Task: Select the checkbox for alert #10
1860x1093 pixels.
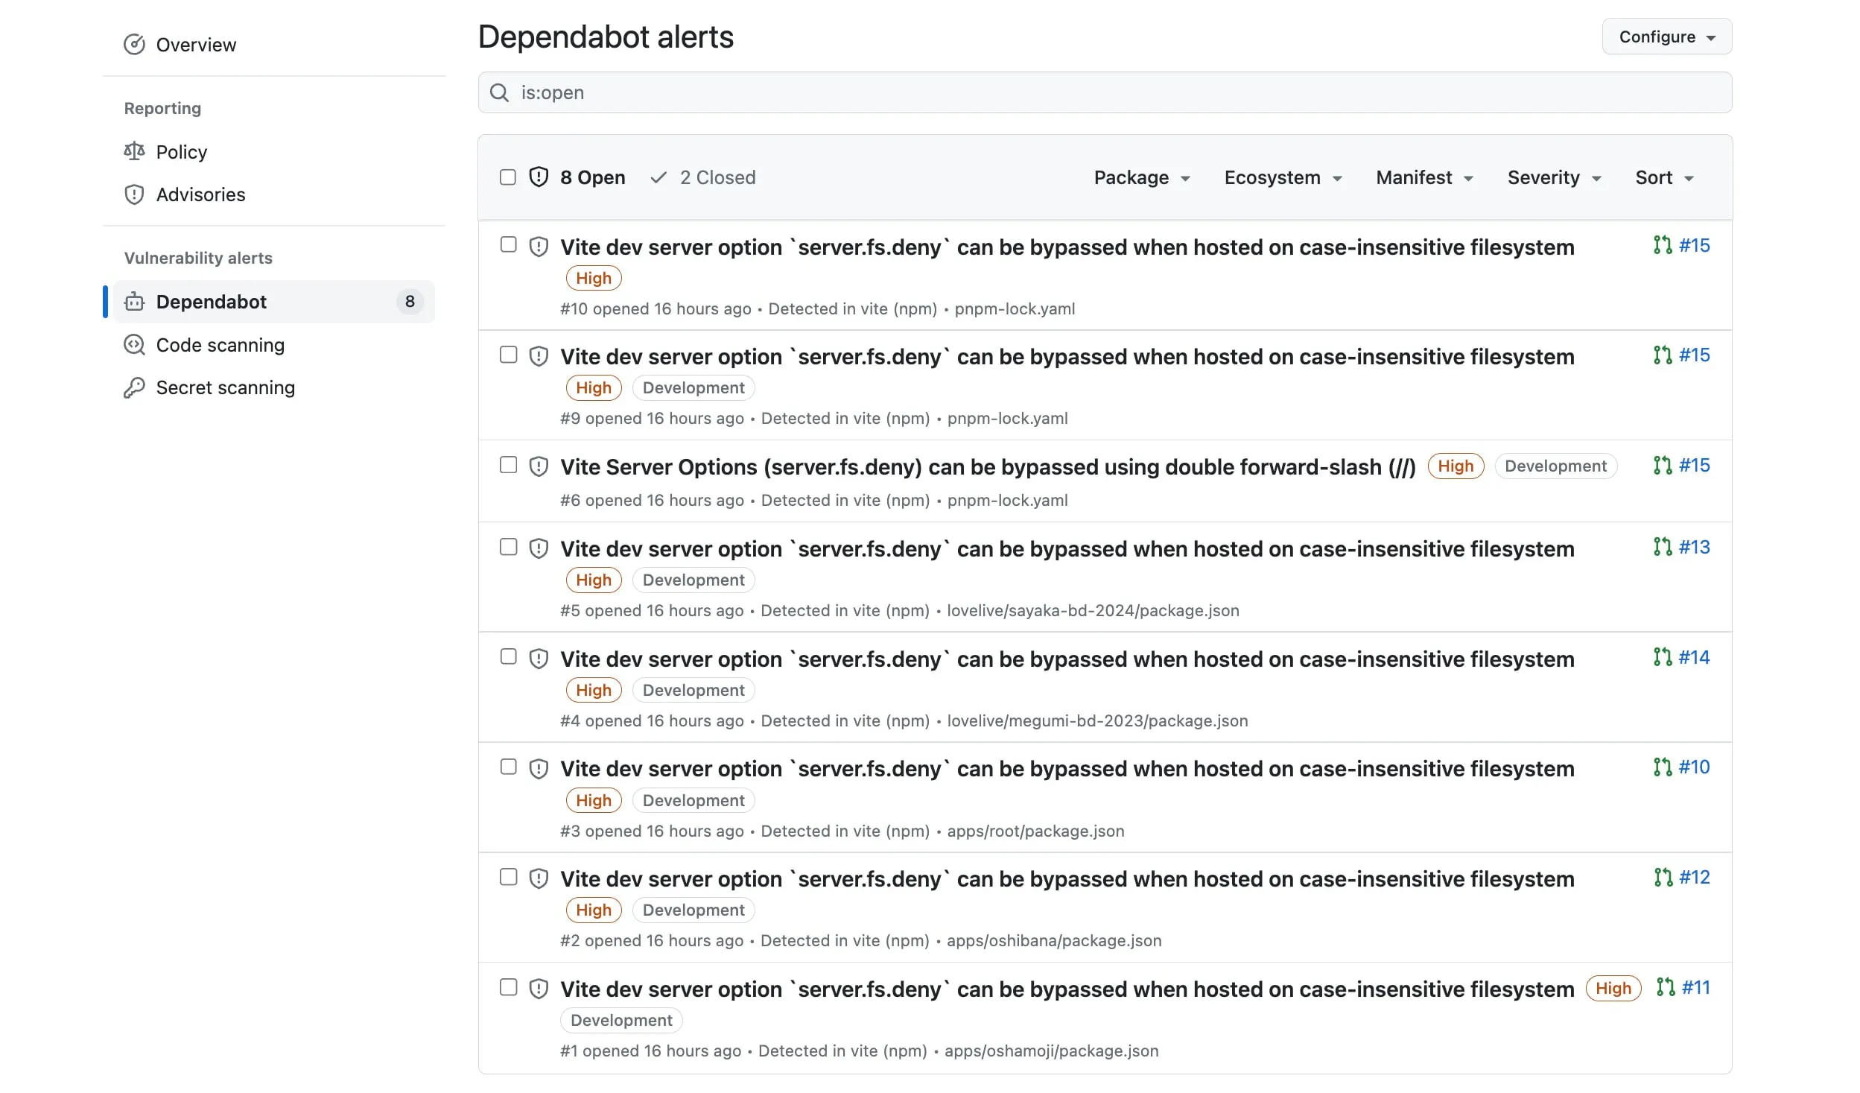Action: tap(509, 244)
